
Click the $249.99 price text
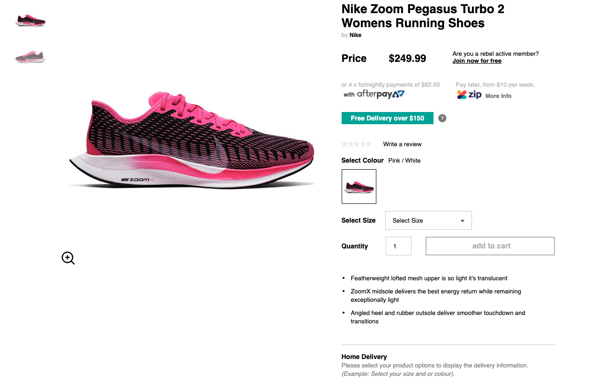coord(407,59)
